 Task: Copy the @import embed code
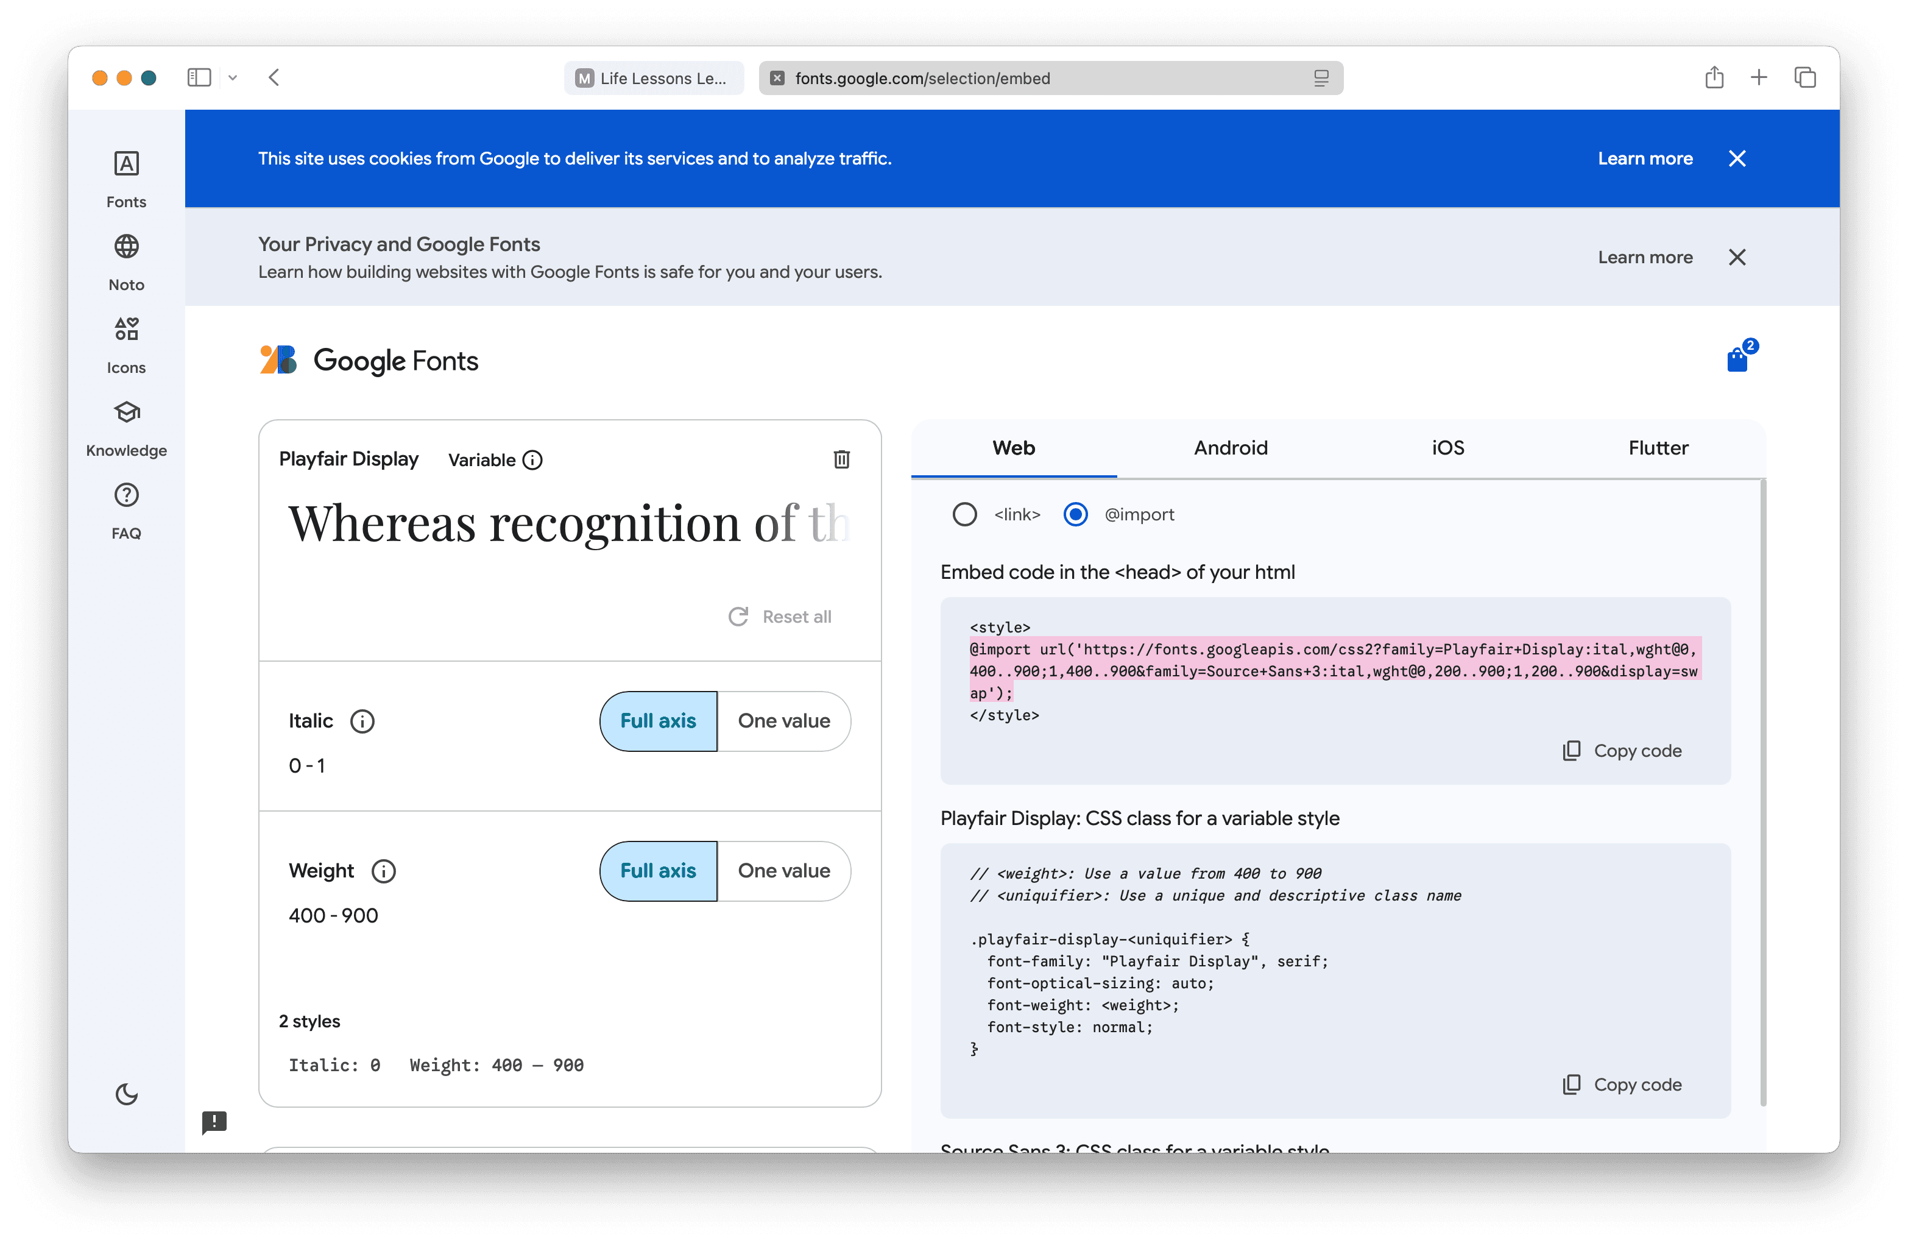pos(1622,751)
